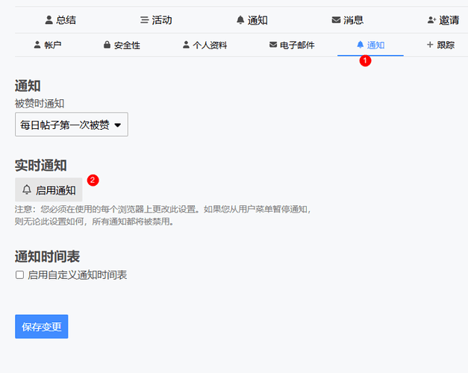Click the red badge numbered 1
The height and width of the screenshot is (373, 468).
(x=365, y=61)
